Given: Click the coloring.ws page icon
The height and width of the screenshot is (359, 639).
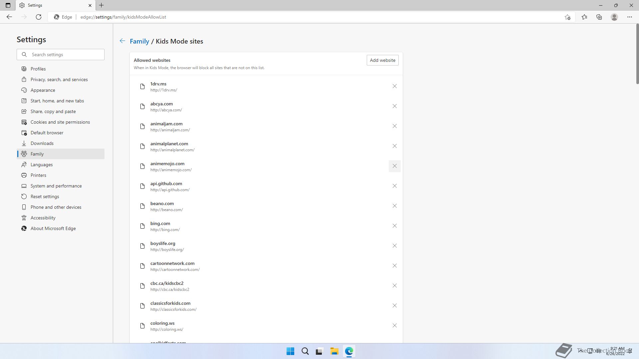Looking at the screenshot, I should pyautogui.click(x=142, y=326).
